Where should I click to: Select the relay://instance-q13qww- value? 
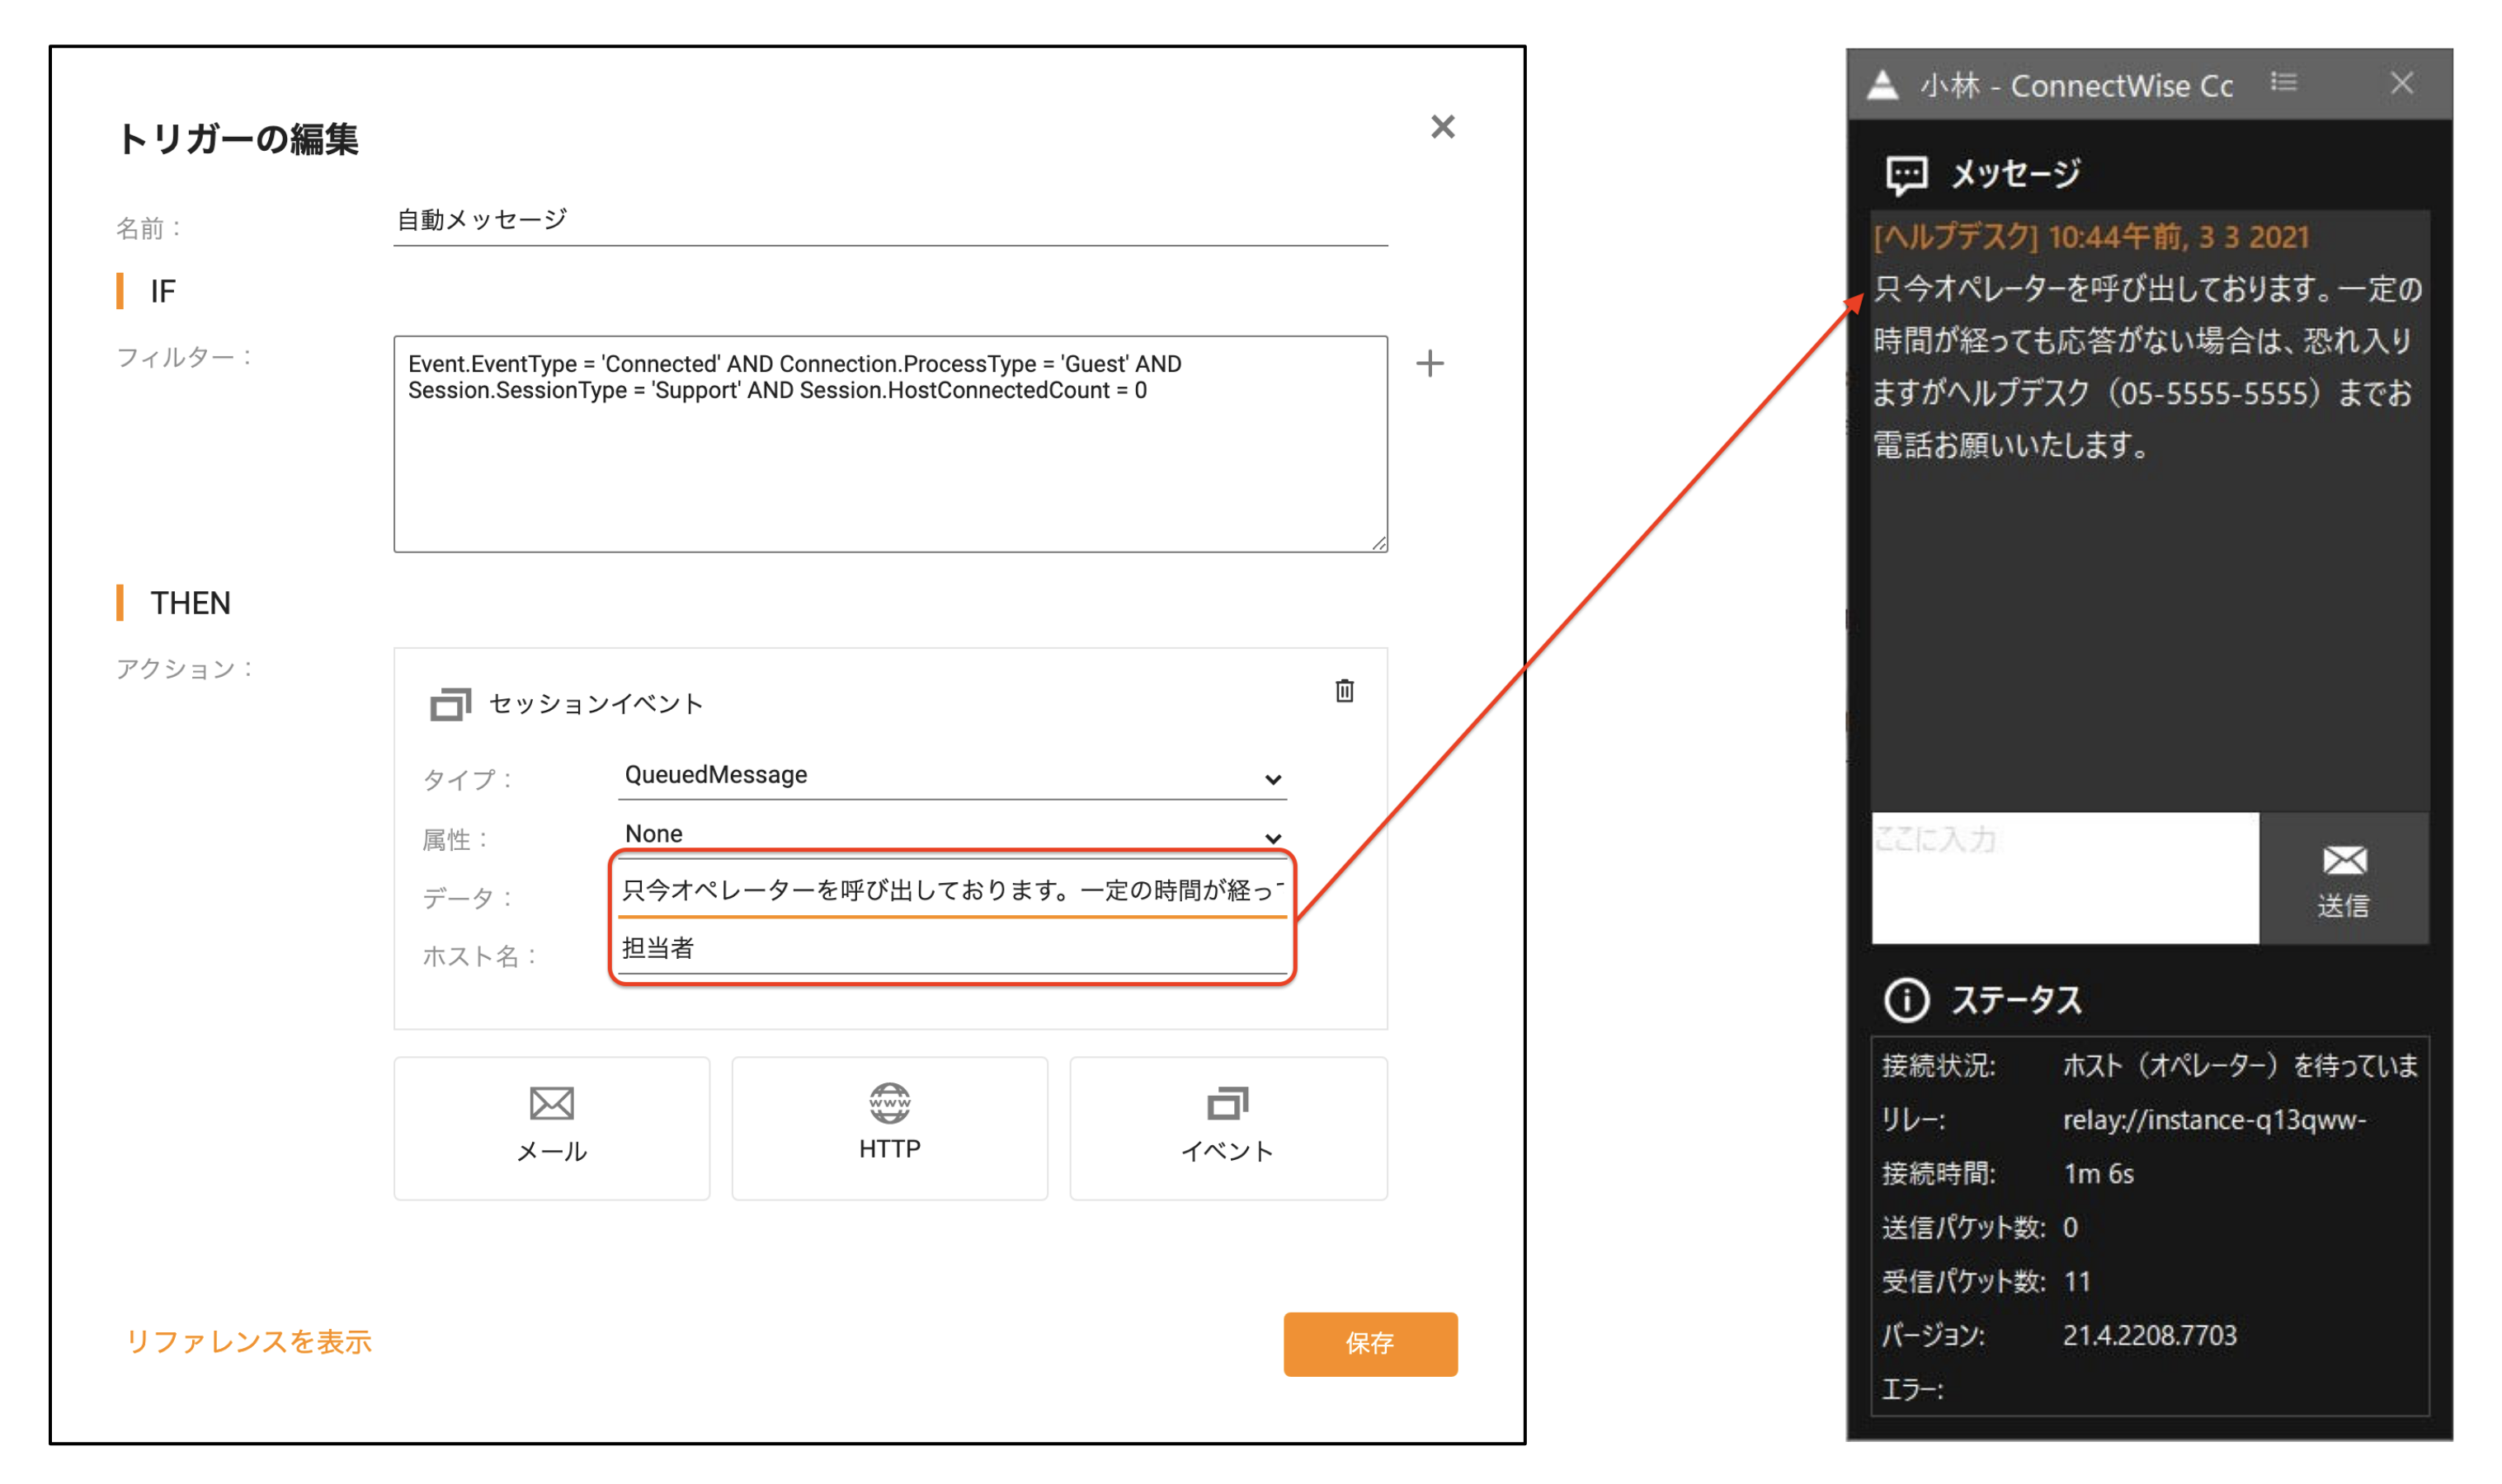click(2214, 1120)
